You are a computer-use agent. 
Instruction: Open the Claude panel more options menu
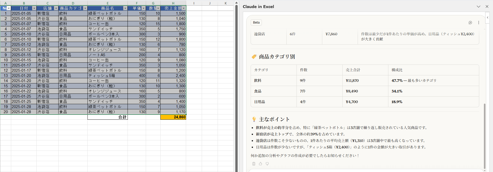478,23
